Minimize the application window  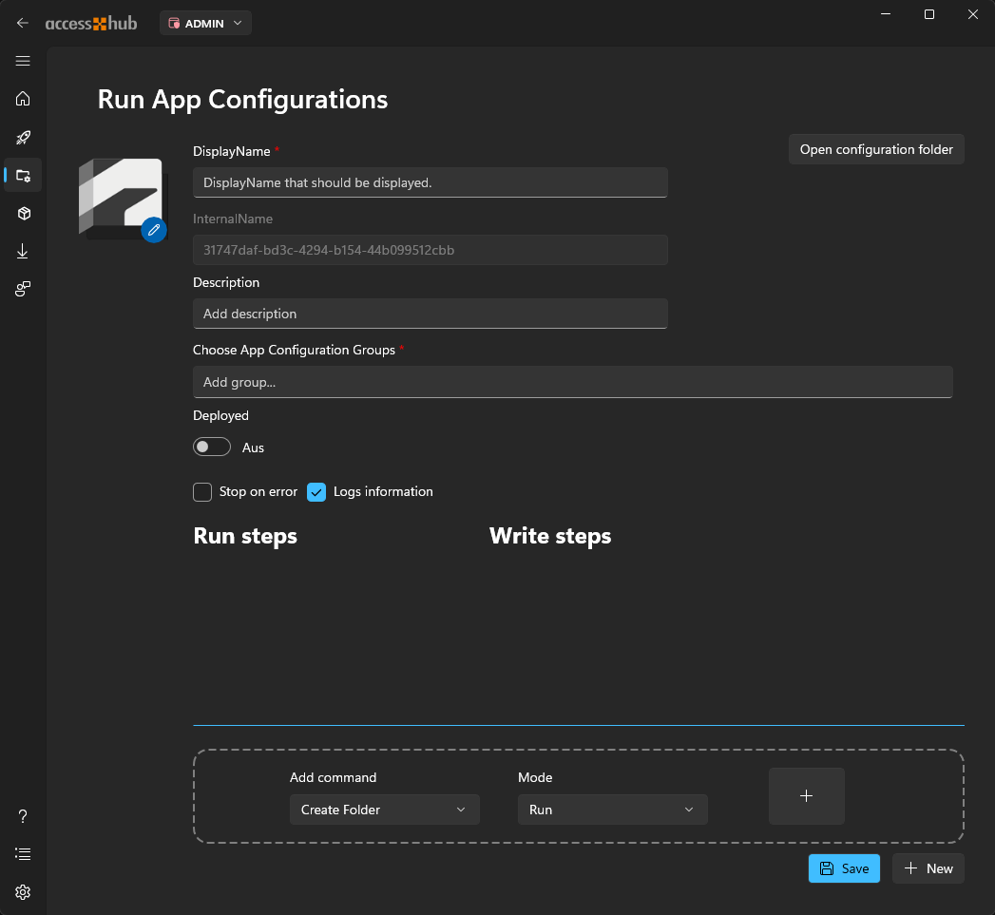[x=886, y=14]
